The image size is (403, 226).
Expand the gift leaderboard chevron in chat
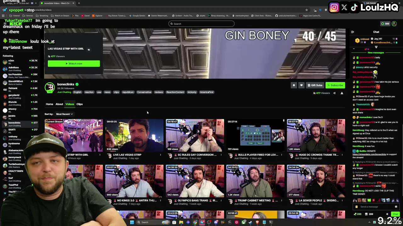point(376,47)
